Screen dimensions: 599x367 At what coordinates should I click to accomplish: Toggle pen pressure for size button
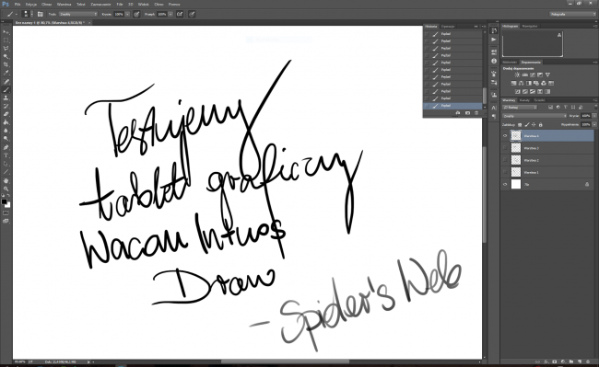[x=192, y=14]
